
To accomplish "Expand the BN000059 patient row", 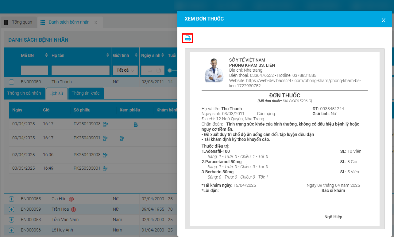I will (x=11, y=209).
